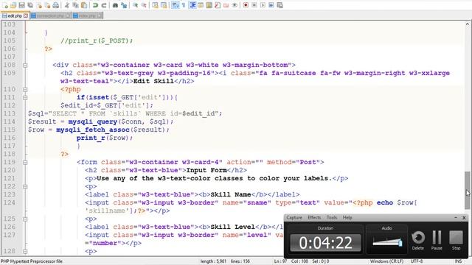Open the recorder's Effects menu

pyautogui.click(x=314, y=218)
